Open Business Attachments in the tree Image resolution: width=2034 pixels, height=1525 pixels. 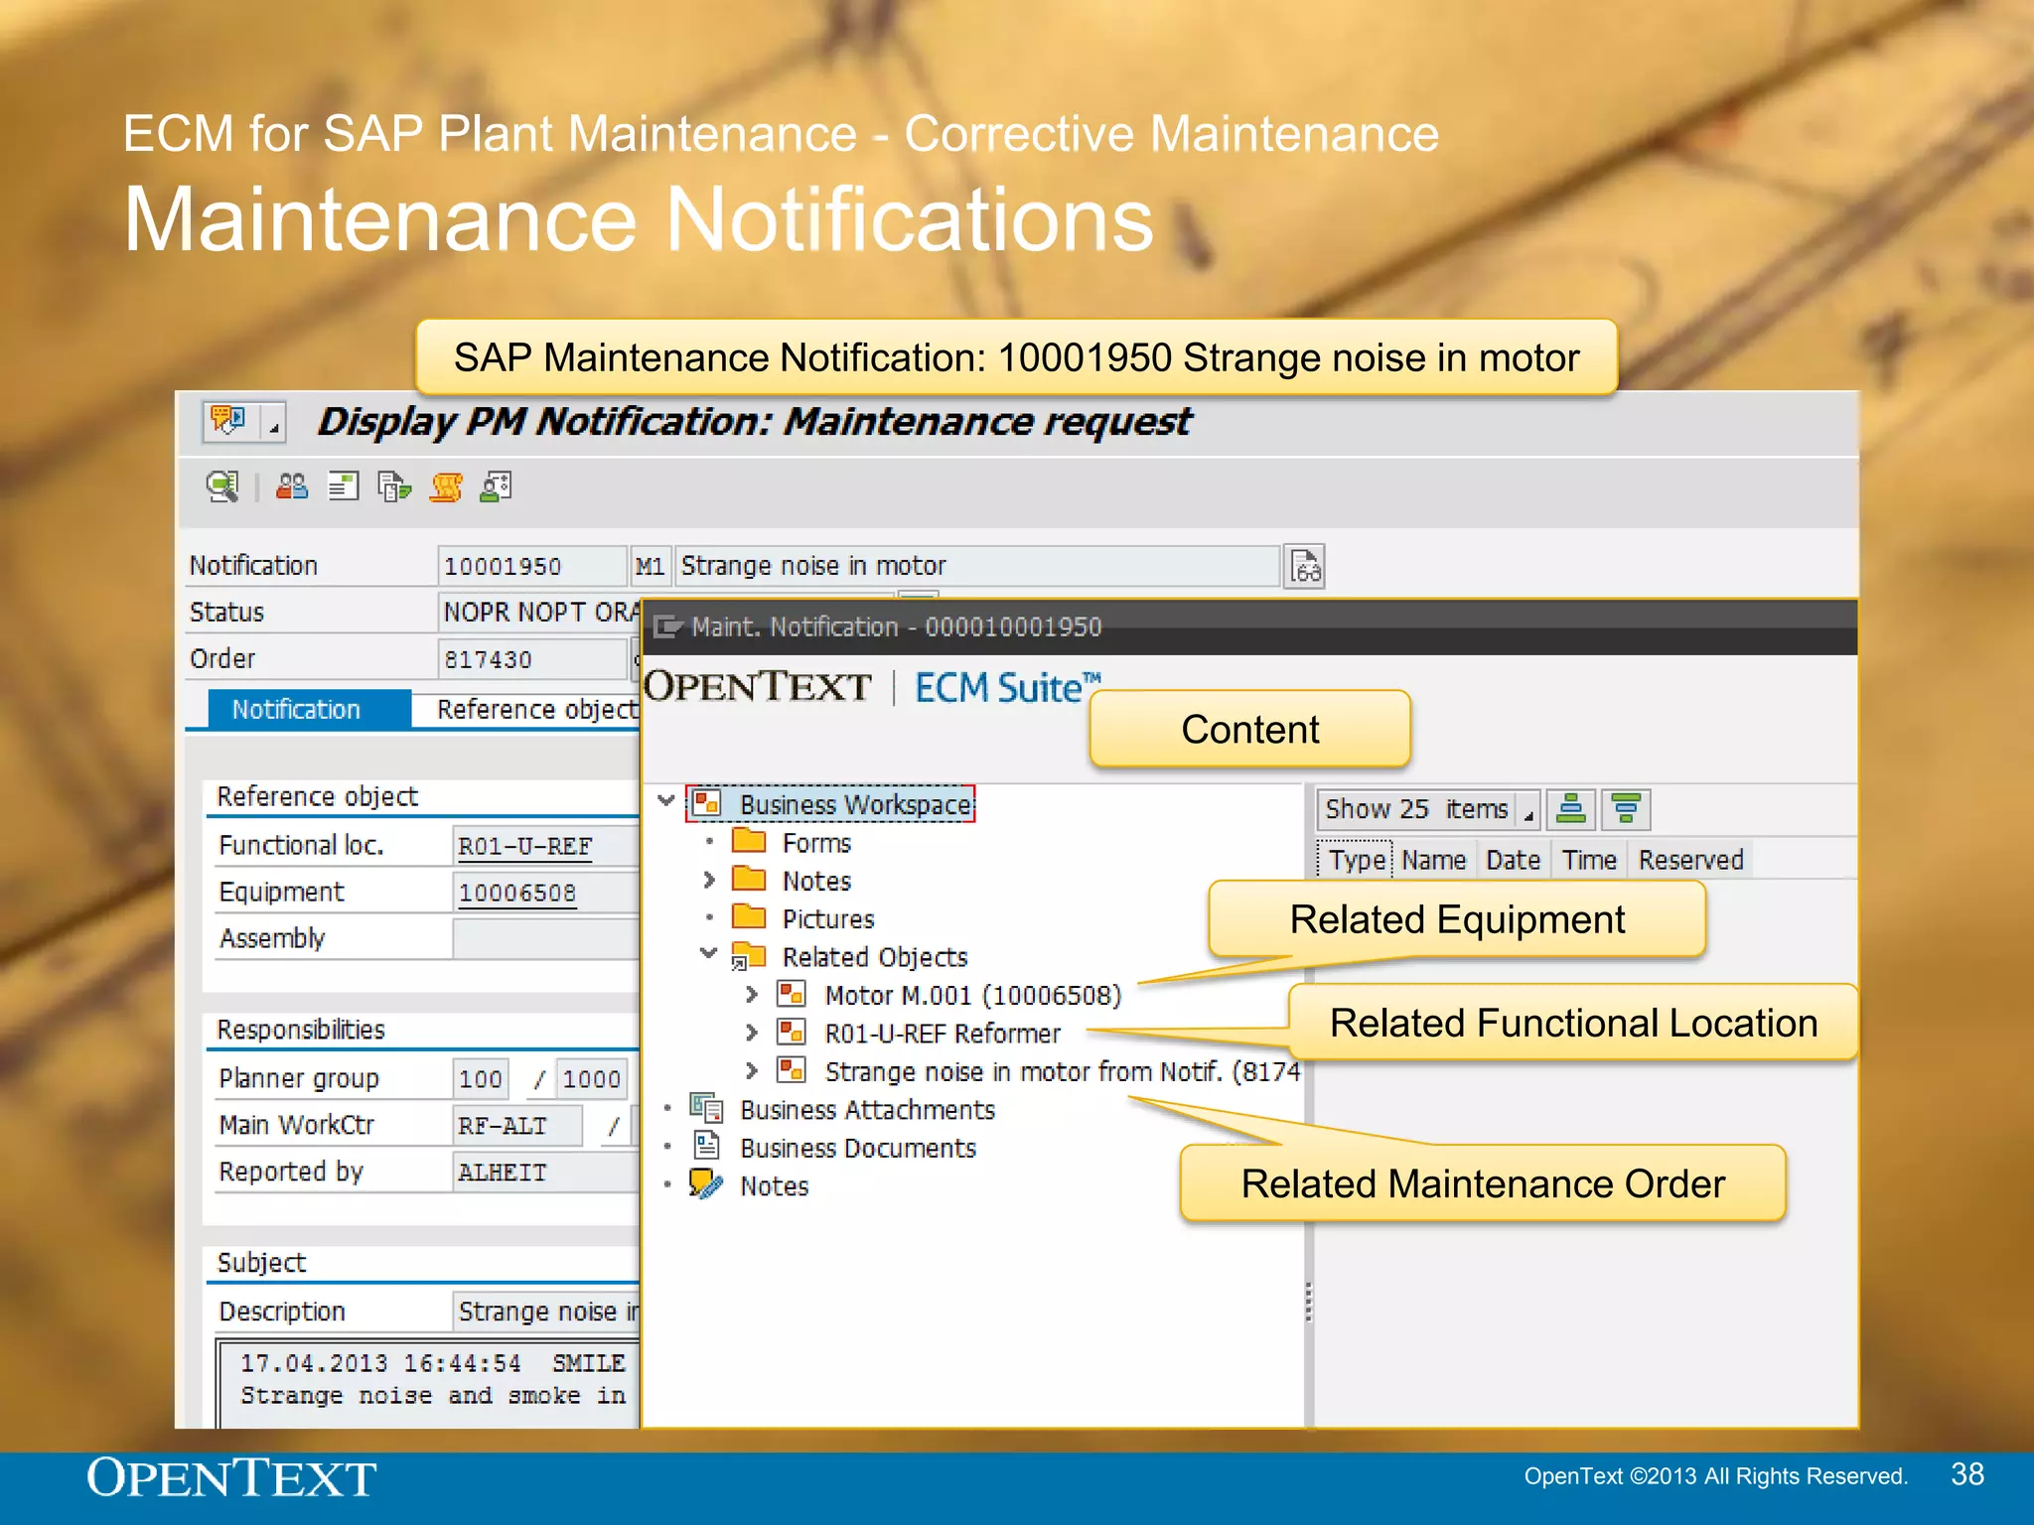tap(867, 1110)
